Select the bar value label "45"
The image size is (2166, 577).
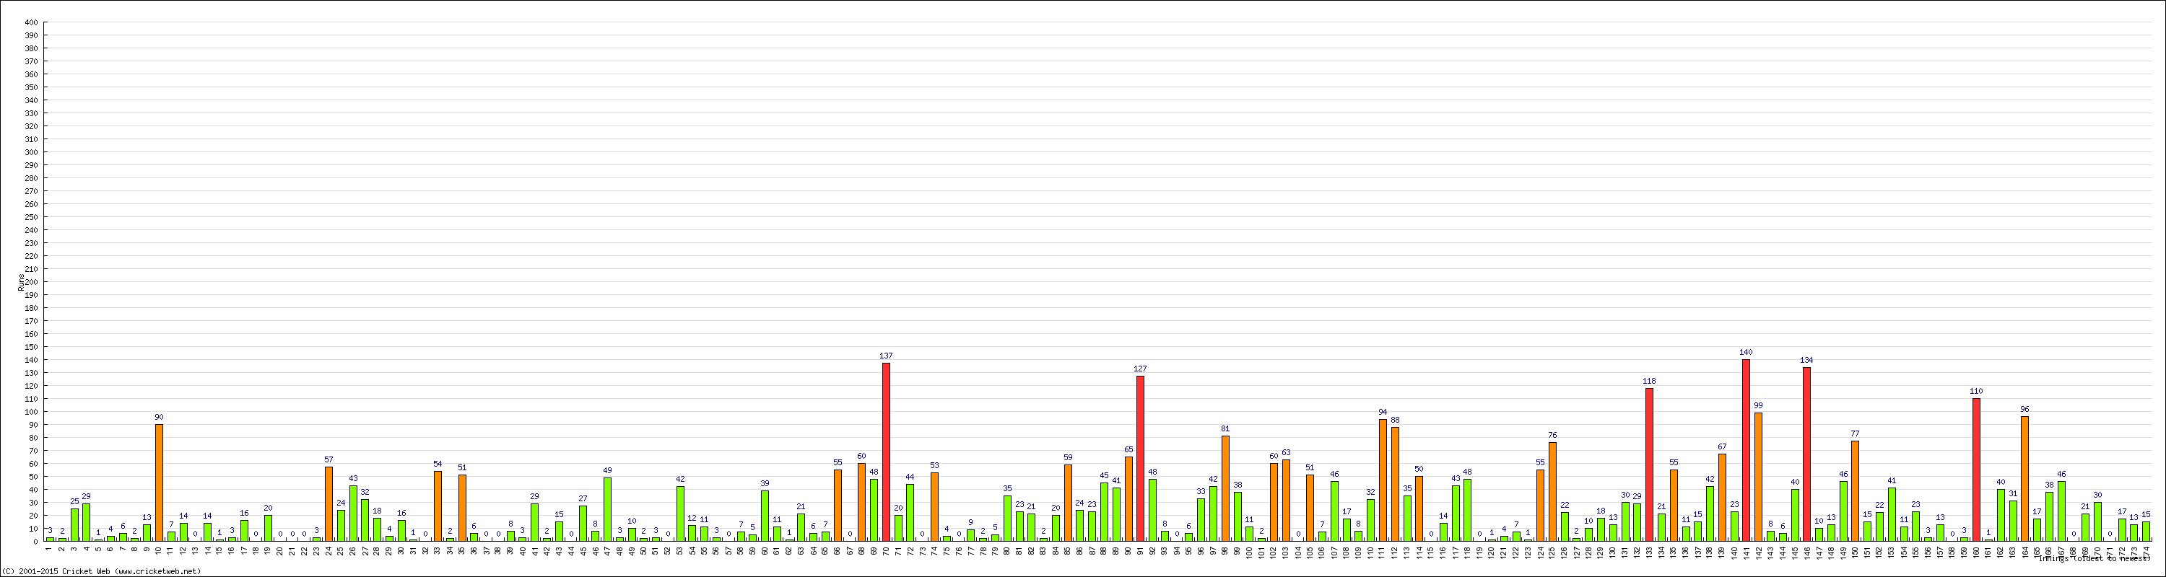tap(1104, 475)
